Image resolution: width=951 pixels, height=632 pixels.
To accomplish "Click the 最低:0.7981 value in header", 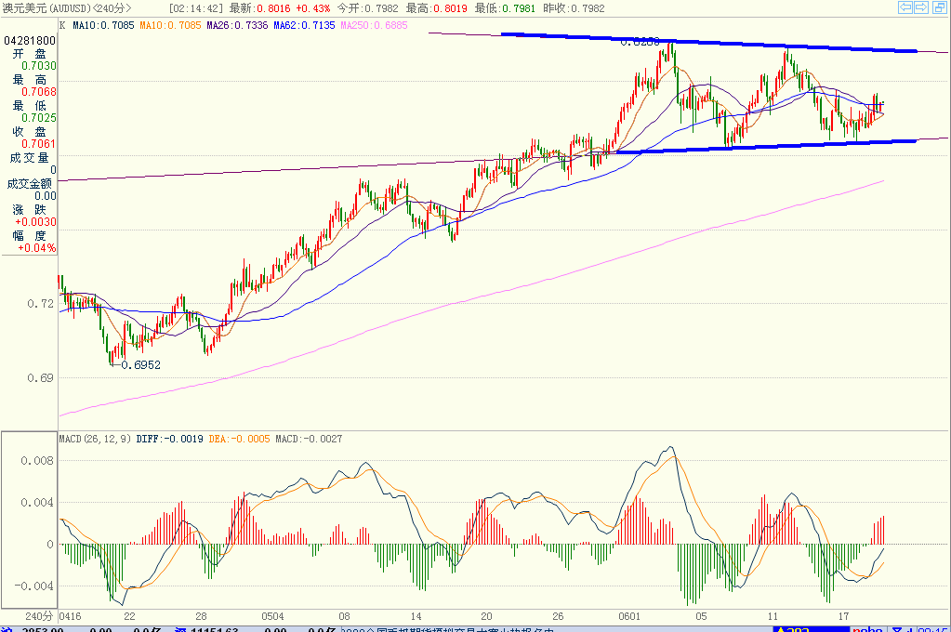I will pos(505,7).
